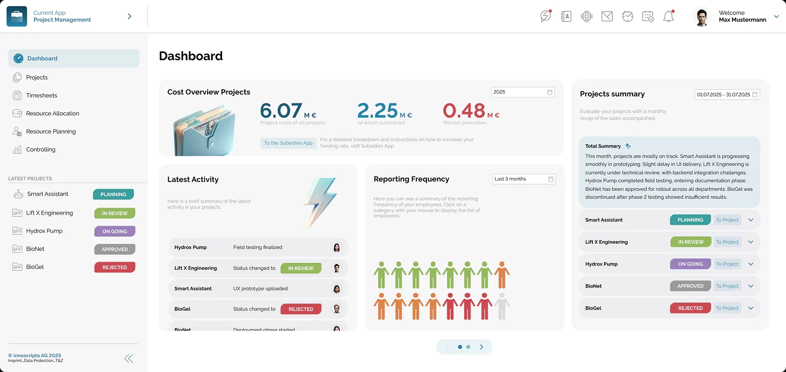The height and width of the screenshot is (372, 786).
Task: Open the year 2025 date picker
Action: 523,92
